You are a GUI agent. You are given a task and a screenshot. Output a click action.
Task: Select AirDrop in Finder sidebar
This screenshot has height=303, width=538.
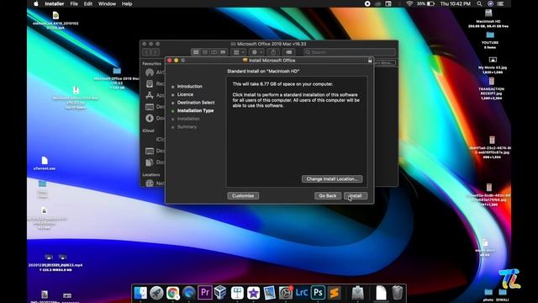click(x=155, y=72)
